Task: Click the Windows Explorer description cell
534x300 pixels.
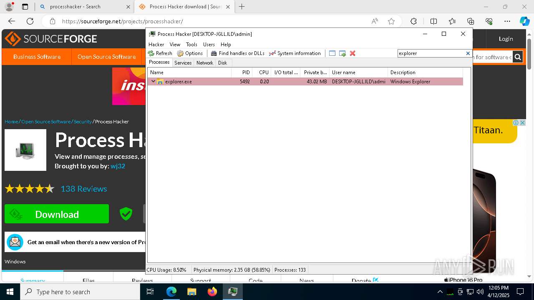Action: (x=410, y=82)
